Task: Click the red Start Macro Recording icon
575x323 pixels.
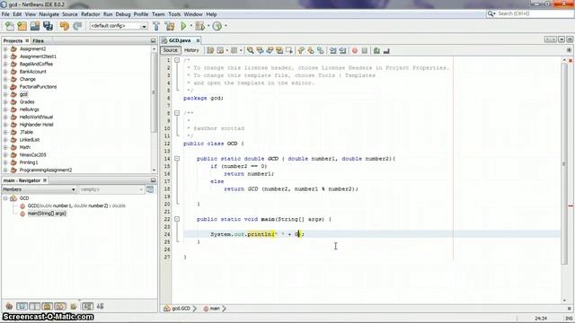Action: (x=355, y=50)
